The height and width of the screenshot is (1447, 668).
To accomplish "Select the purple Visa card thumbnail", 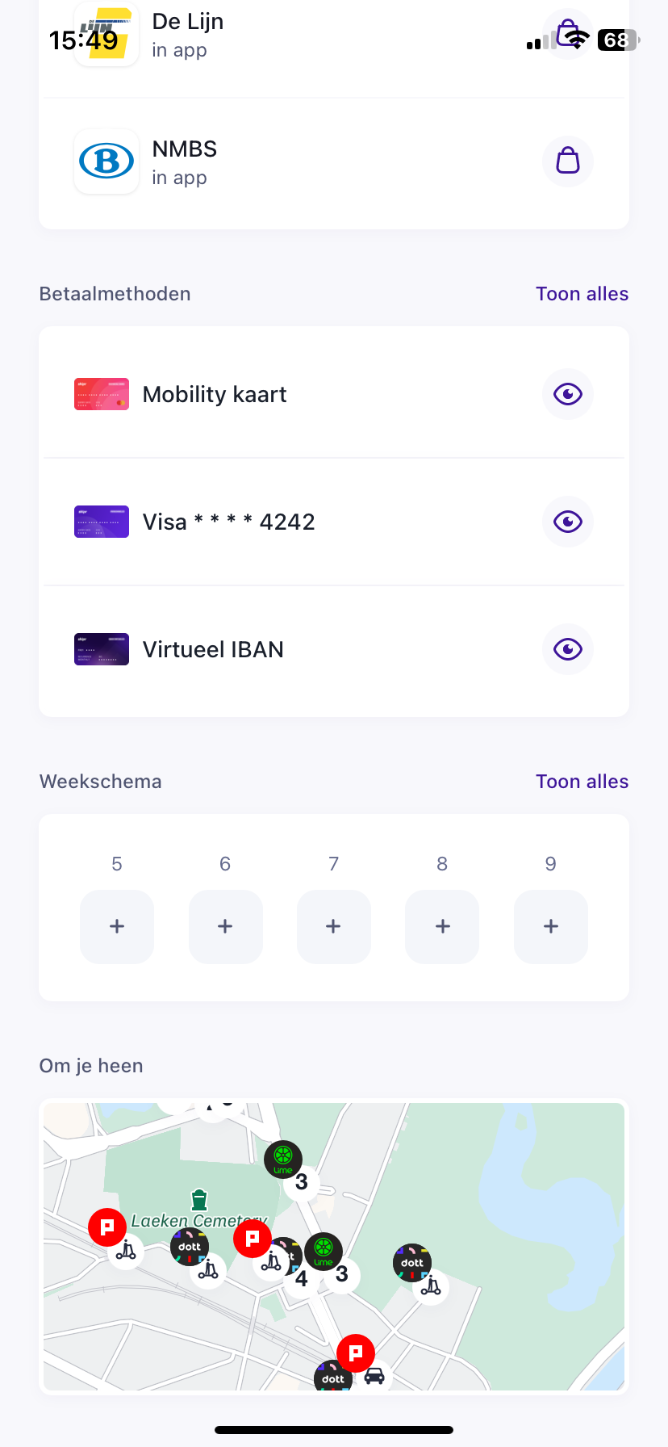I will [x=102, y=522].
